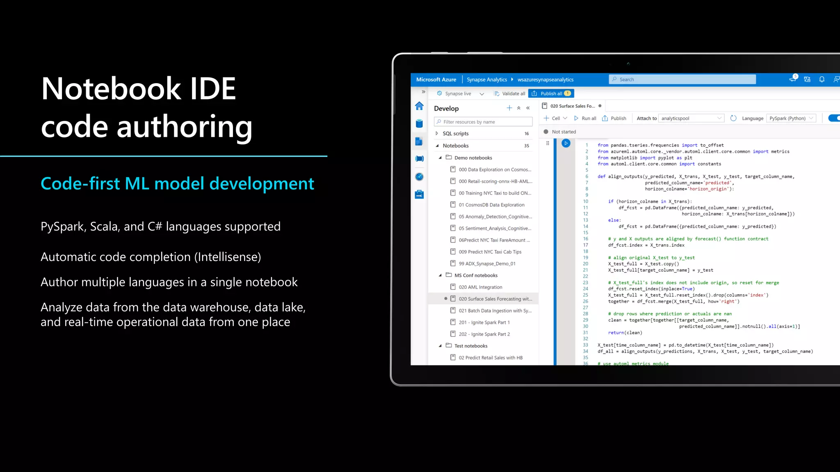
Task: Open the Integrate hub pipeline icon
Action: (419, 159)
